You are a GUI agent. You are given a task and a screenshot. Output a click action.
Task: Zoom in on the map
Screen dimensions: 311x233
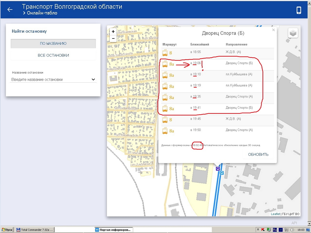(x=113, y=32)
